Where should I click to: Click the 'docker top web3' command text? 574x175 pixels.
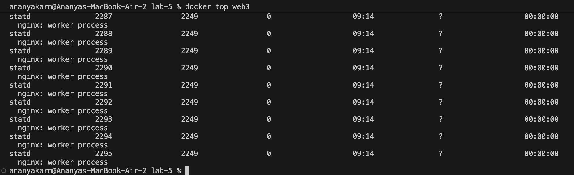pos(217,6)
